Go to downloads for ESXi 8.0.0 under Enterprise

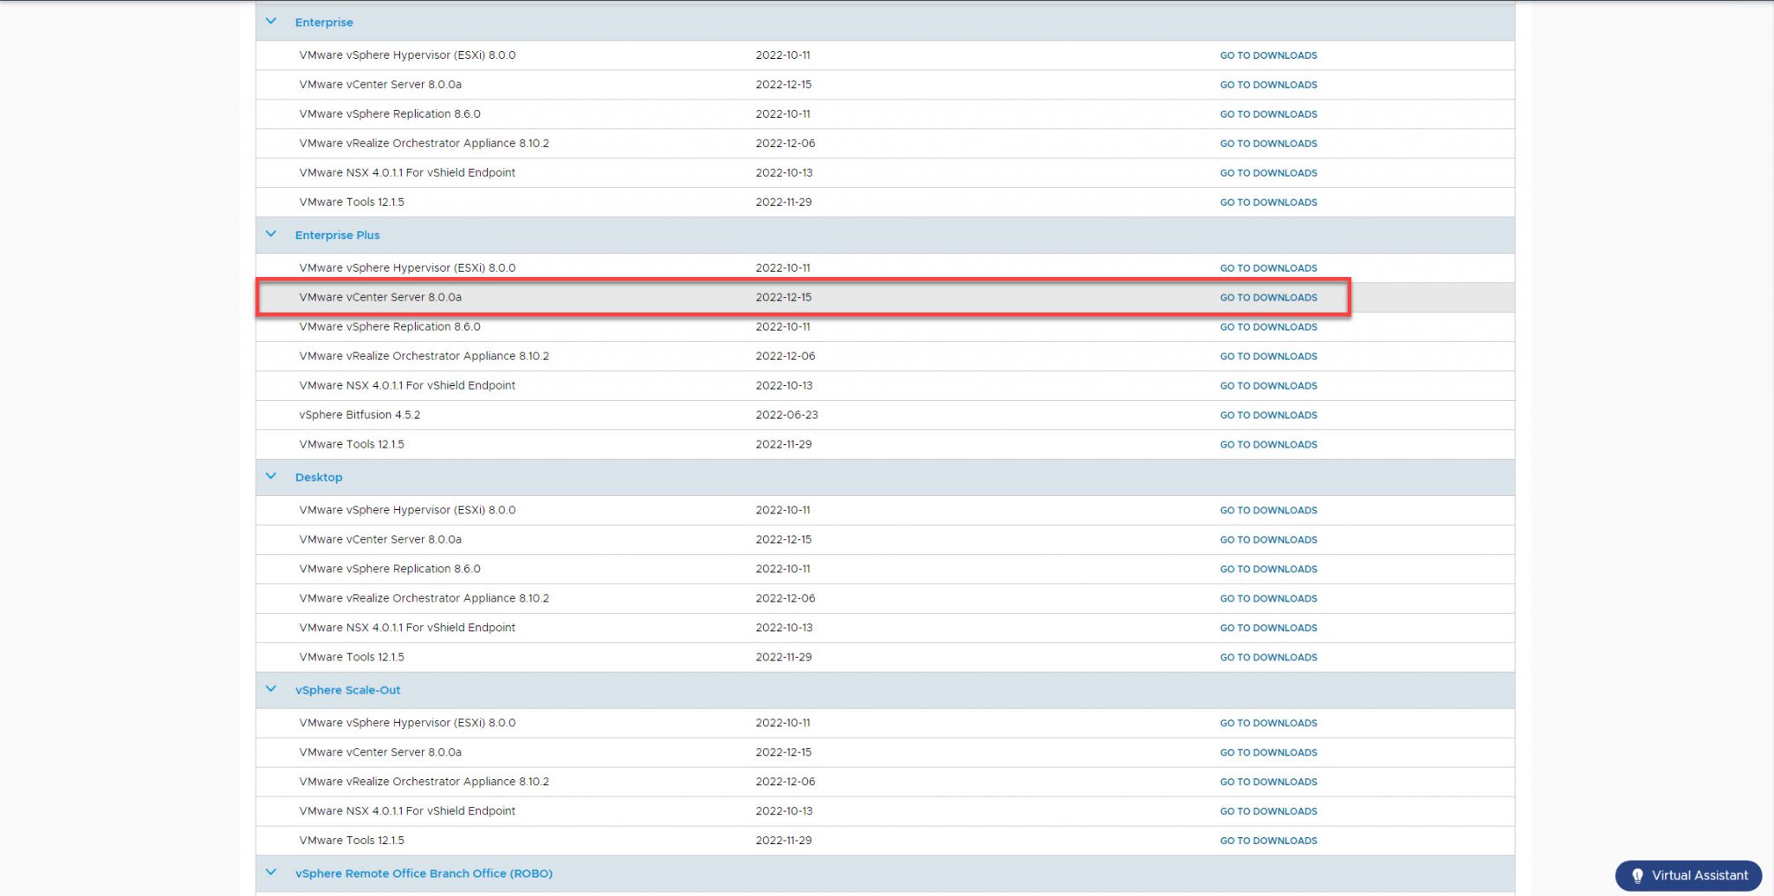[x=1267, y=55]
